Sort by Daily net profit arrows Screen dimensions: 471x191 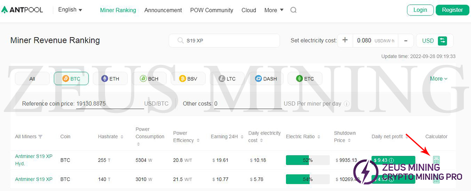coord(406,136)
